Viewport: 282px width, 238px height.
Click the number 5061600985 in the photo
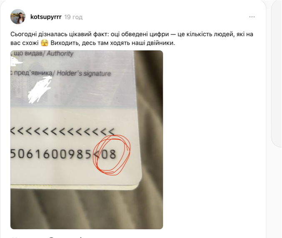point(51,154)
